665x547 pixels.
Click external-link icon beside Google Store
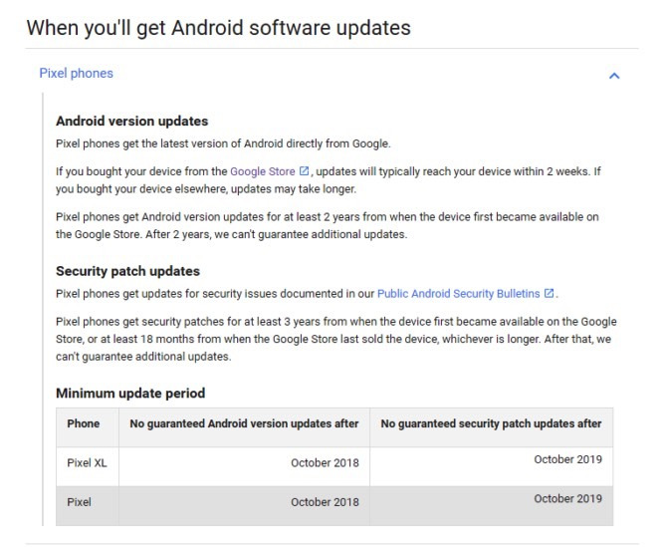305,171
